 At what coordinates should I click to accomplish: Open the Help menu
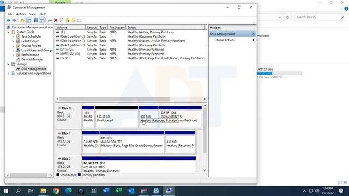pyautogui.click(x=43, y=14)
